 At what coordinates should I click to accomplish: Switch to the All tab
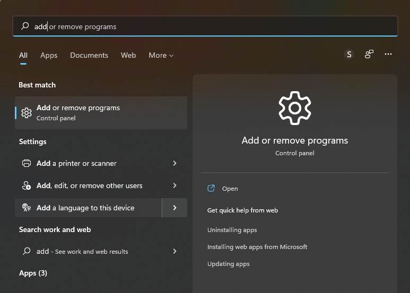tap(23, 55)
